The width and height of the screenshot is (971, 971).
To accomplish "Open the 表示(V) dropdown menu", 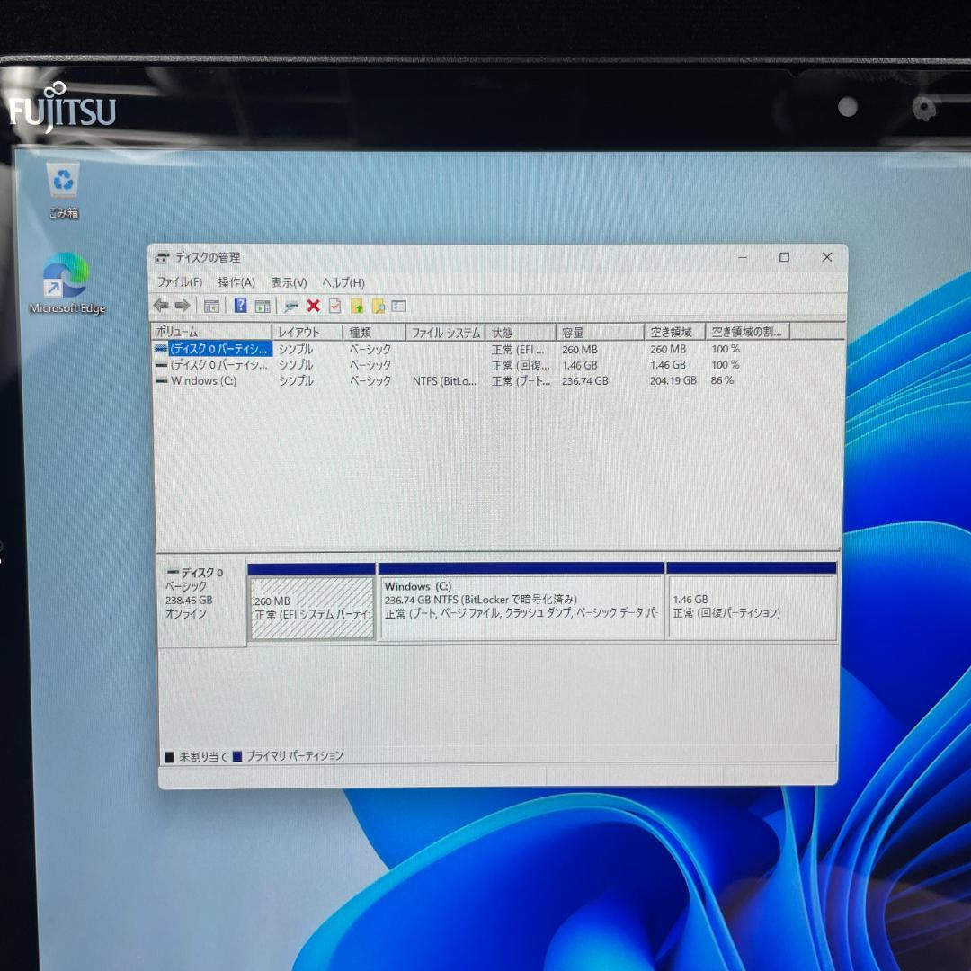I will click(288, 282).
